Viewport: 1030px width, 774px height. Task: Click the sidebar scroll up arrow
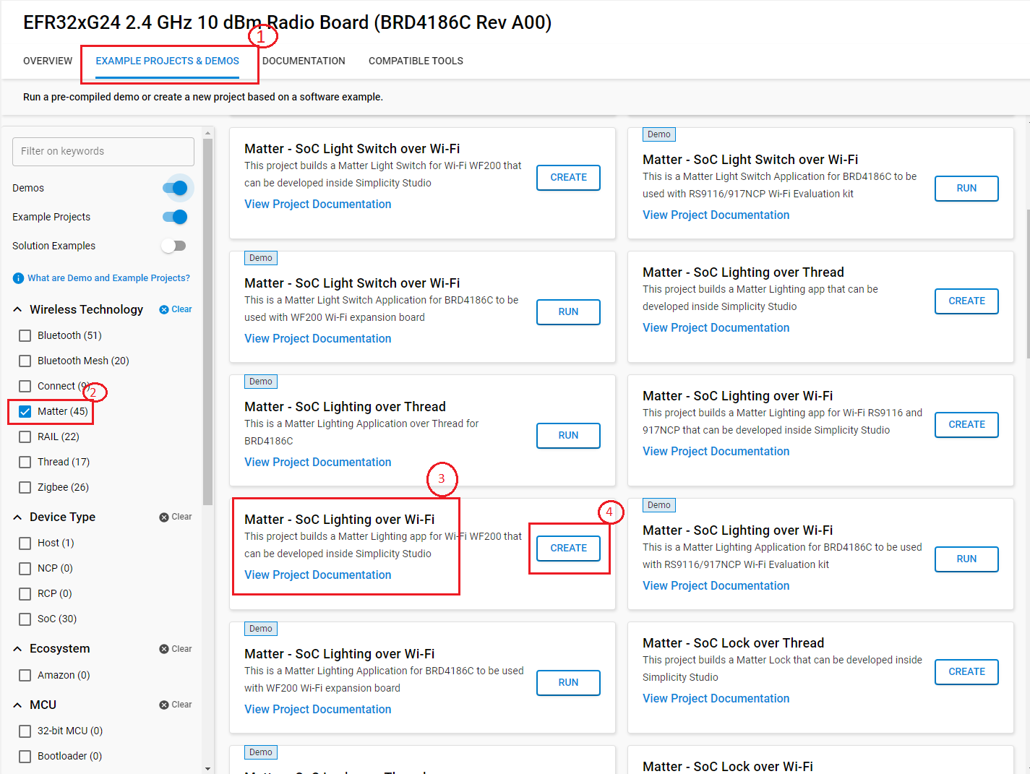(x=208, y=133)
